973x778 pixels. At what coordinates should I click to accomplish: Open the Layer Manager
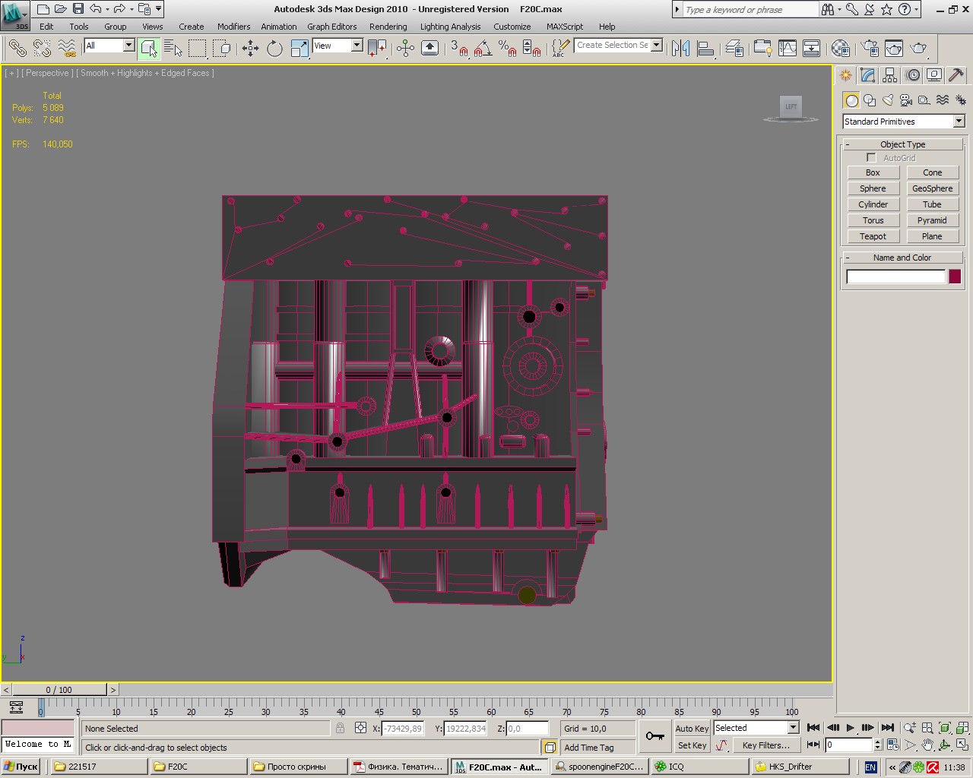click(734, 49)
